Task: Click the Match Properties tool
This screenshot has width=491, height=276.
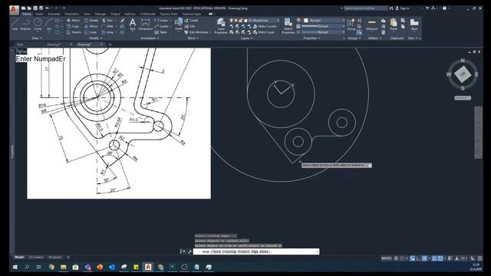Action: coord(288,25)
